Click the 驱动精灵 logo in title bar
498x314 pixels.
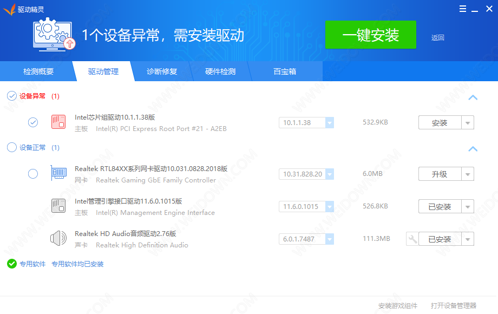click(x=9, y=9)
